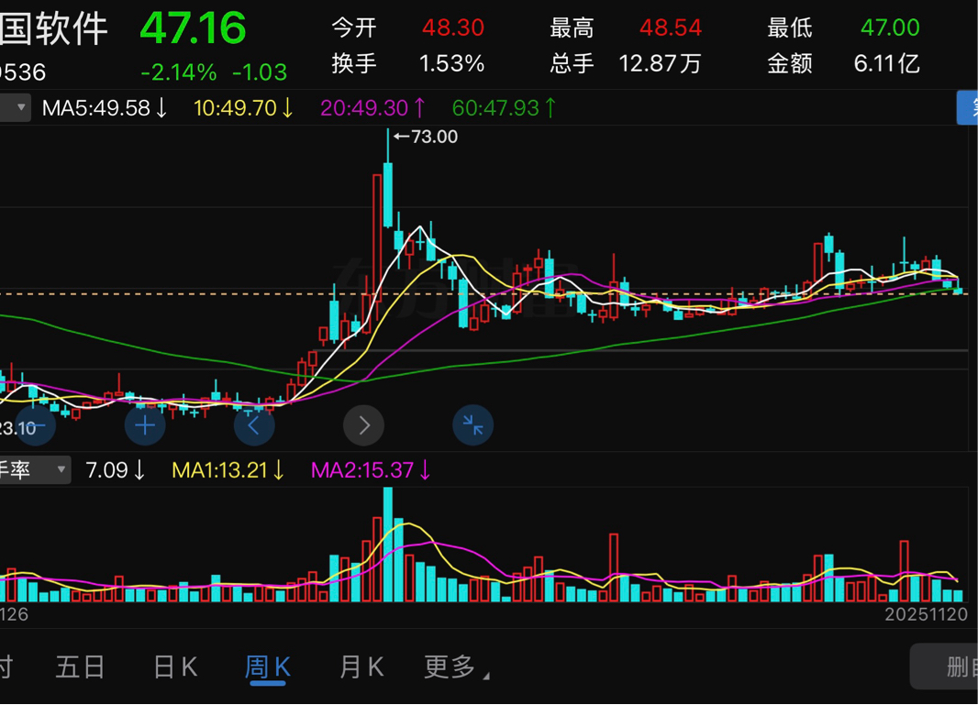Screen dimensions: 978x705
Task: Tap the blue button at right edge
Action: pos(967,108)
